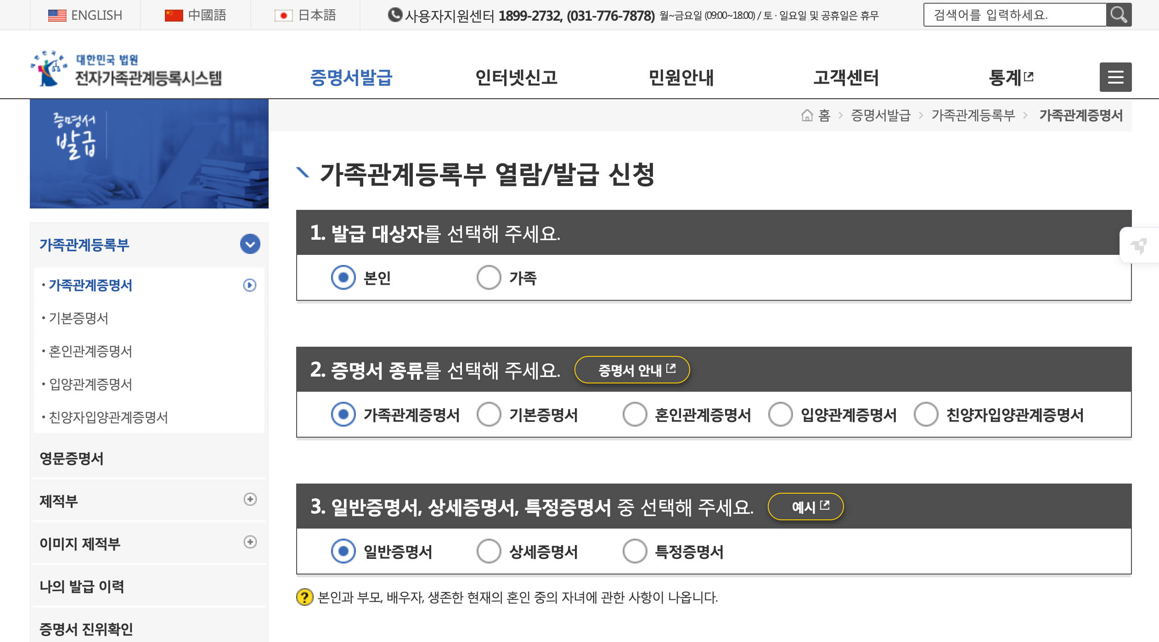Click the pin icon on right edge
The width and height of the screenshot is (1159, 642).
coord(1139,246)
